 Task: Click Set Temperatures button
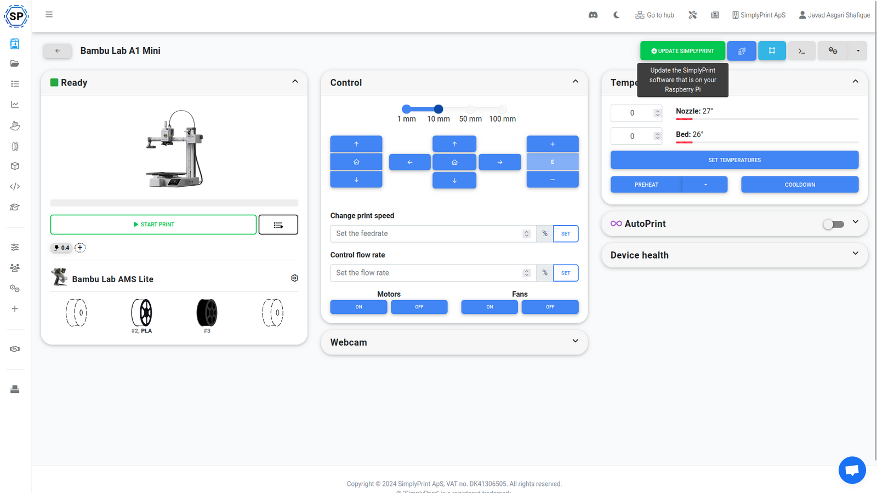[x=734, y=160]
